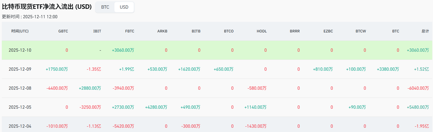Click the FBTC column header

[x=130, y=31]
